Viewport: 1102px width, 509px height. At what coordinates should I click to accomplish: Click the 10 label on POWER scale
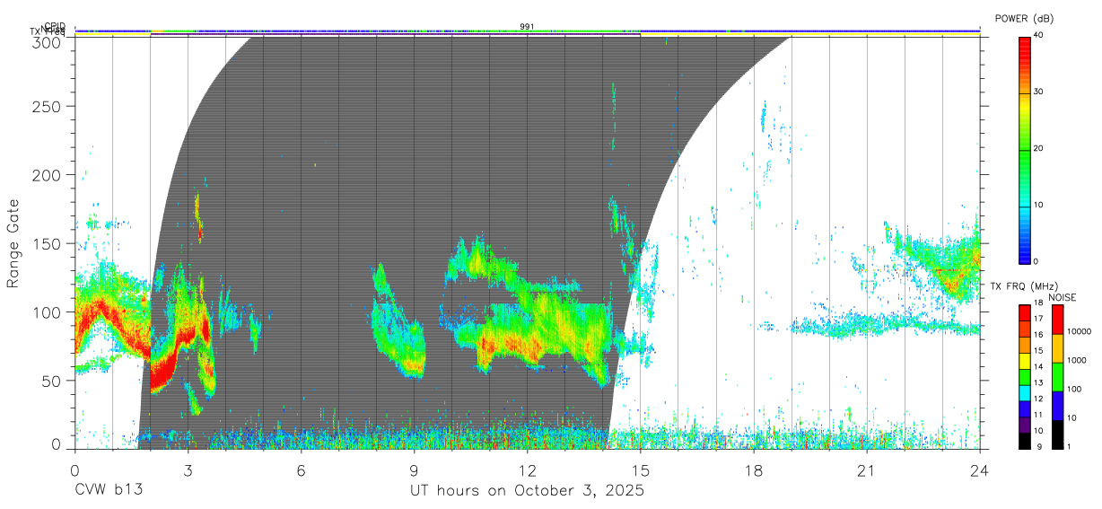[1039, 206]
